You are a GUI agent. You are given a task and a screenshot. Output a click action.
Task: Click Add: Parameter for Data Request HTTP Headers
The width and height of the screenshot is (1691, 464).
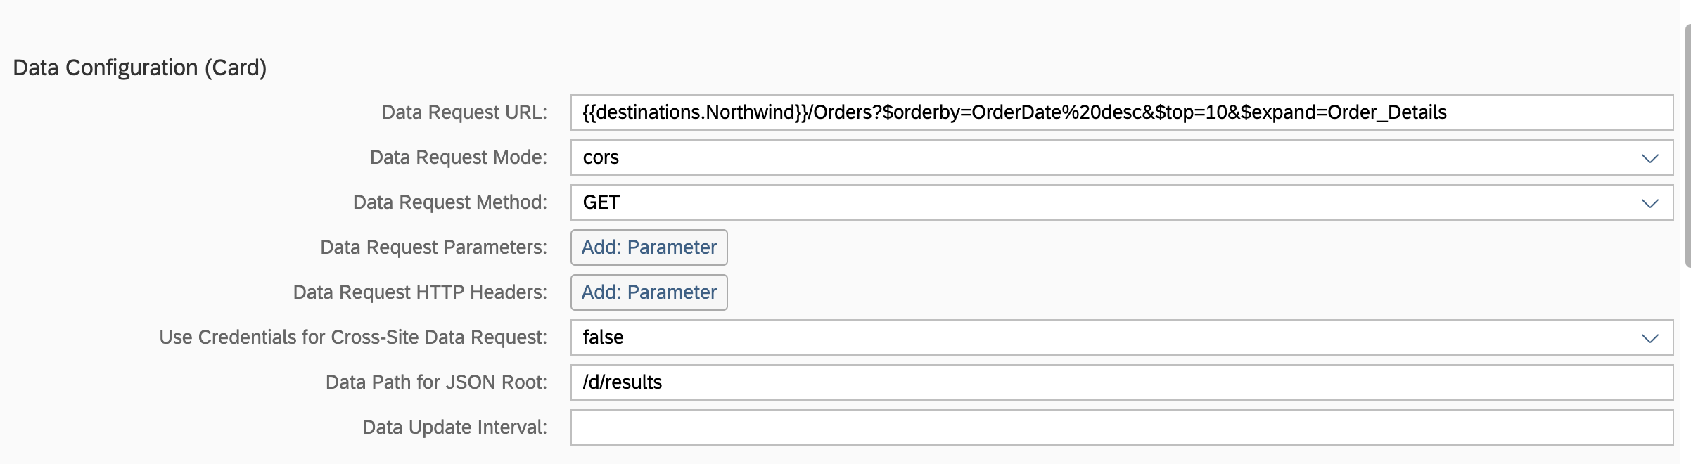[x=648, y=292]
